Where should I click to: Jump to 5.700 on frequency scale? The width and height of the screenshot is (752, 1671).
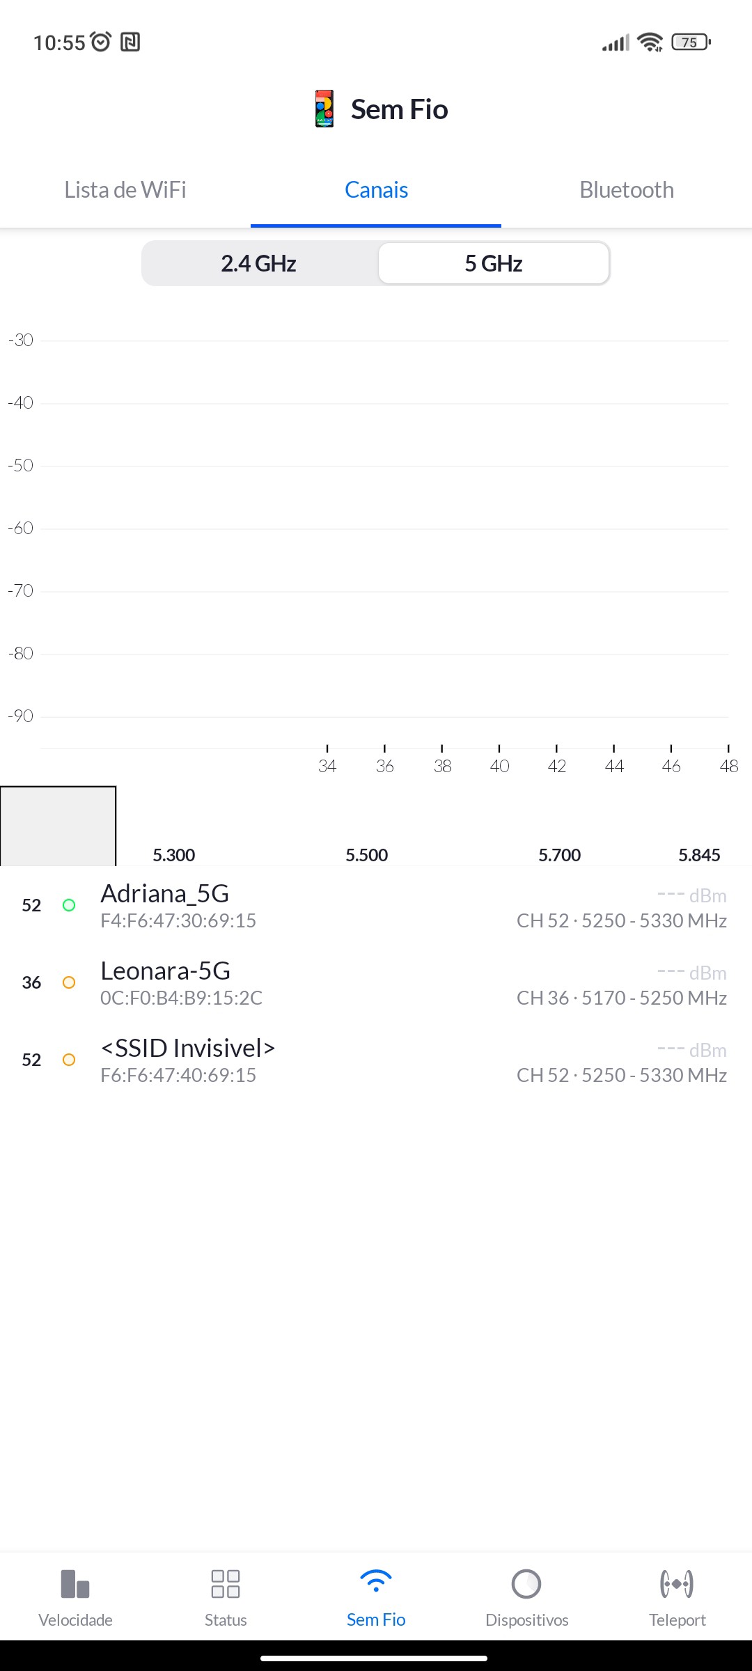coord(560,855)
